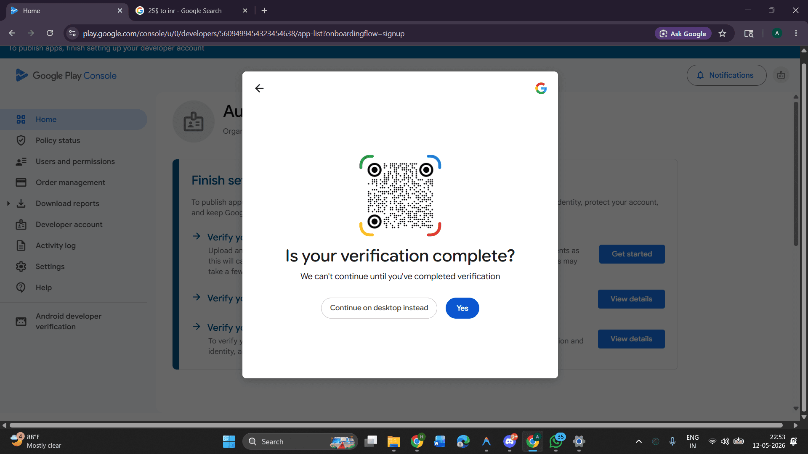Open a new browser tab

(x=264, y=11)
